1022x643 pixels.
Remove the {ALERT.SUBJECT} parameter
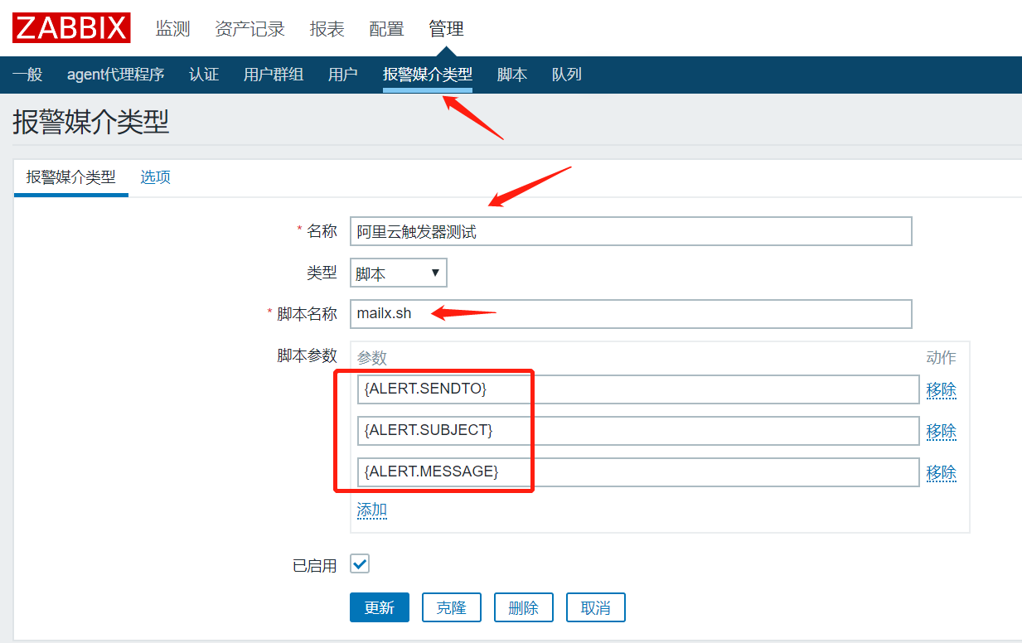click(942, 431)
